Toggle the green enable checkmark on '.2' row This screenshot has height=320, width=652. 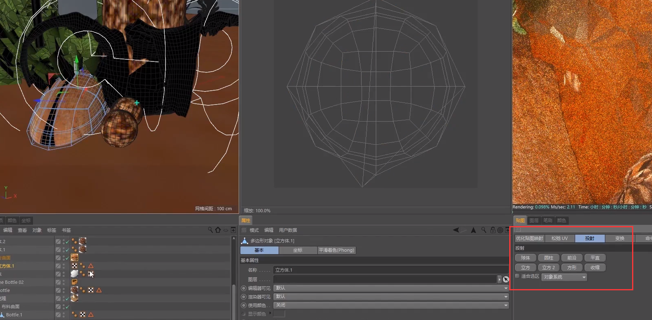[x=68, y=242]
